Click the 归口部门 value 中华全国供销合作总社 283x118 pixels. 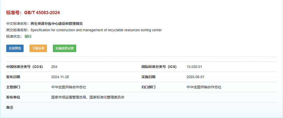pos(204,87)
